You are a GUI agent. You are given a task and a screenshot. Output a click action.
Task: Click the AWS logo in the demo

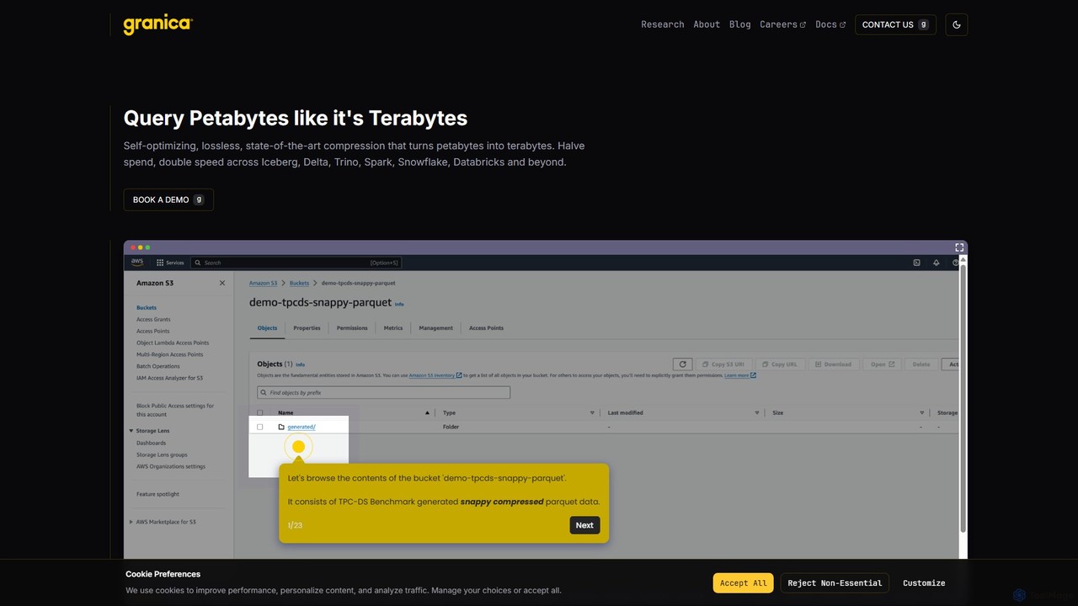click(x=137, y=263)
